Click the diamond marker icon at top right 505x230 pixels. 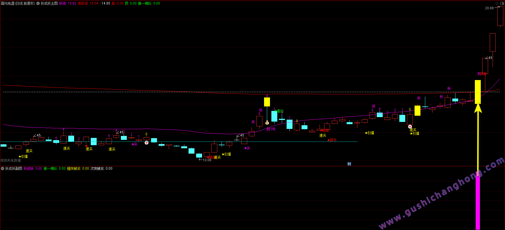coord(497,3)
